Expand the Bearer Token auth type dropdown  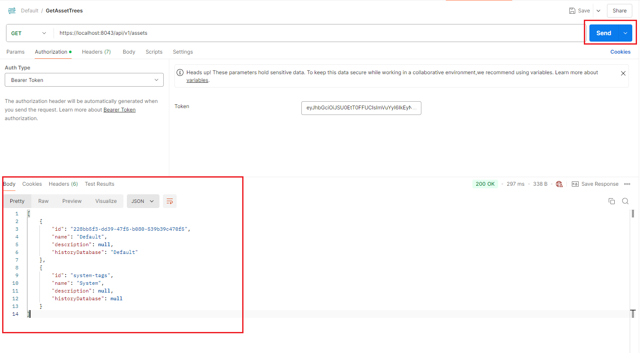coord(84,80)
